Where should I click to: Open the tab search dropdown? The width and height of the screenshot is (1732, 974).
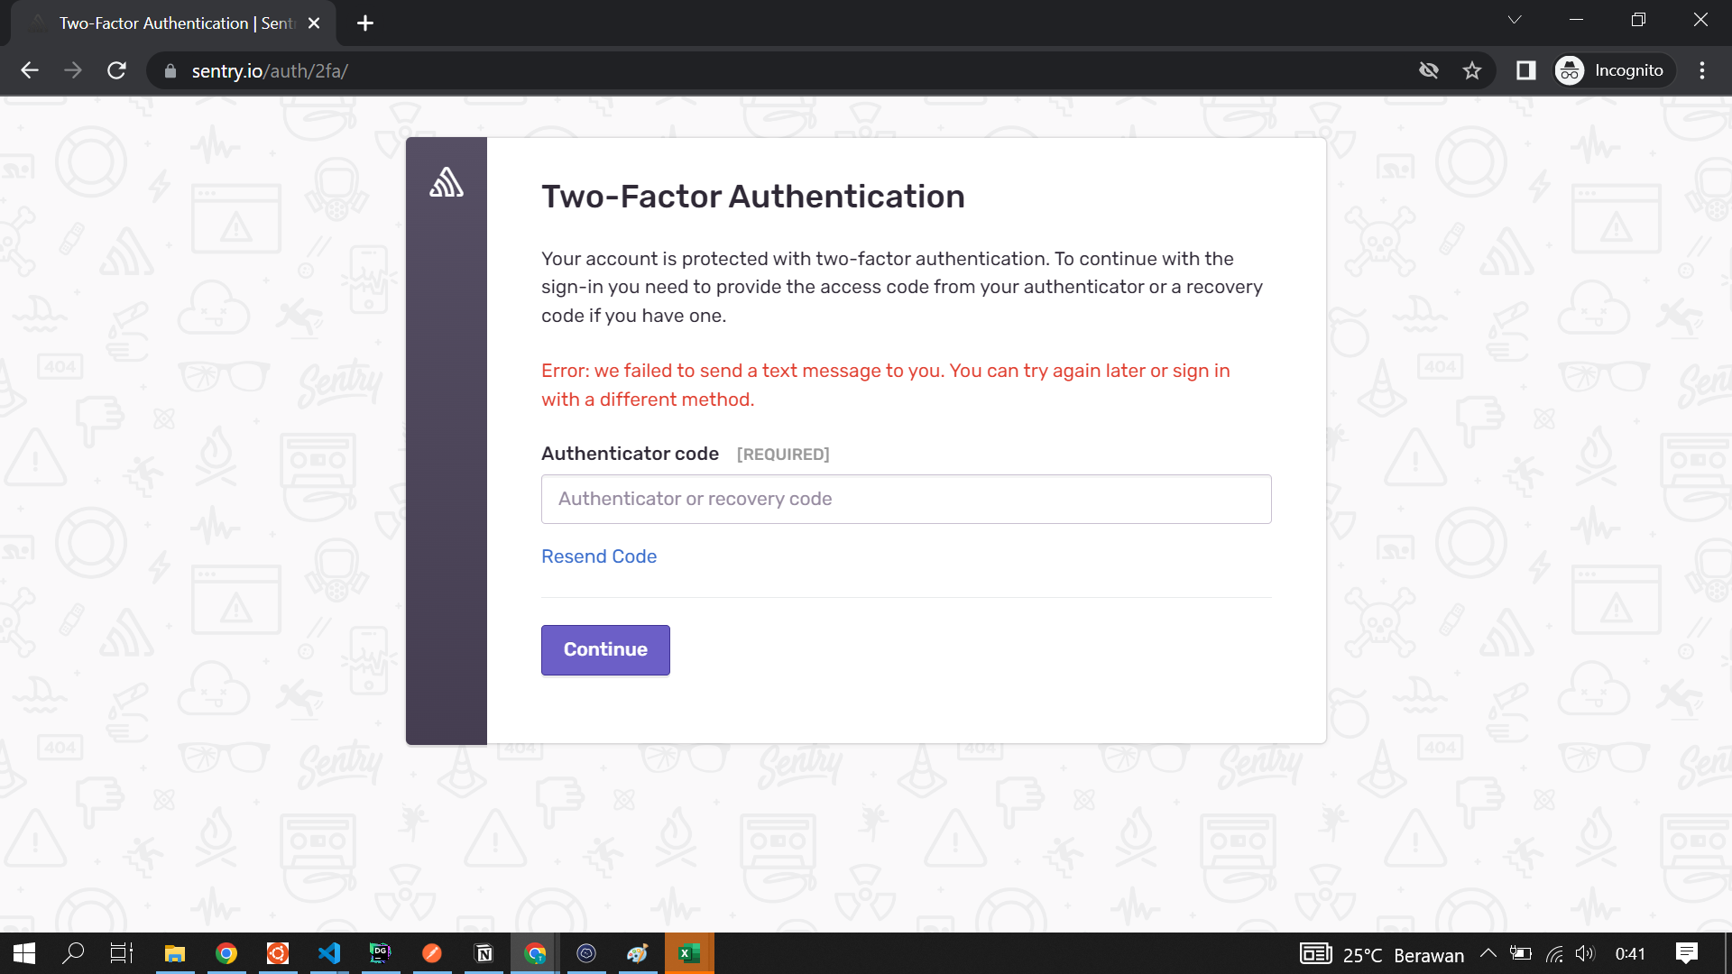(x=1515, y=19)
